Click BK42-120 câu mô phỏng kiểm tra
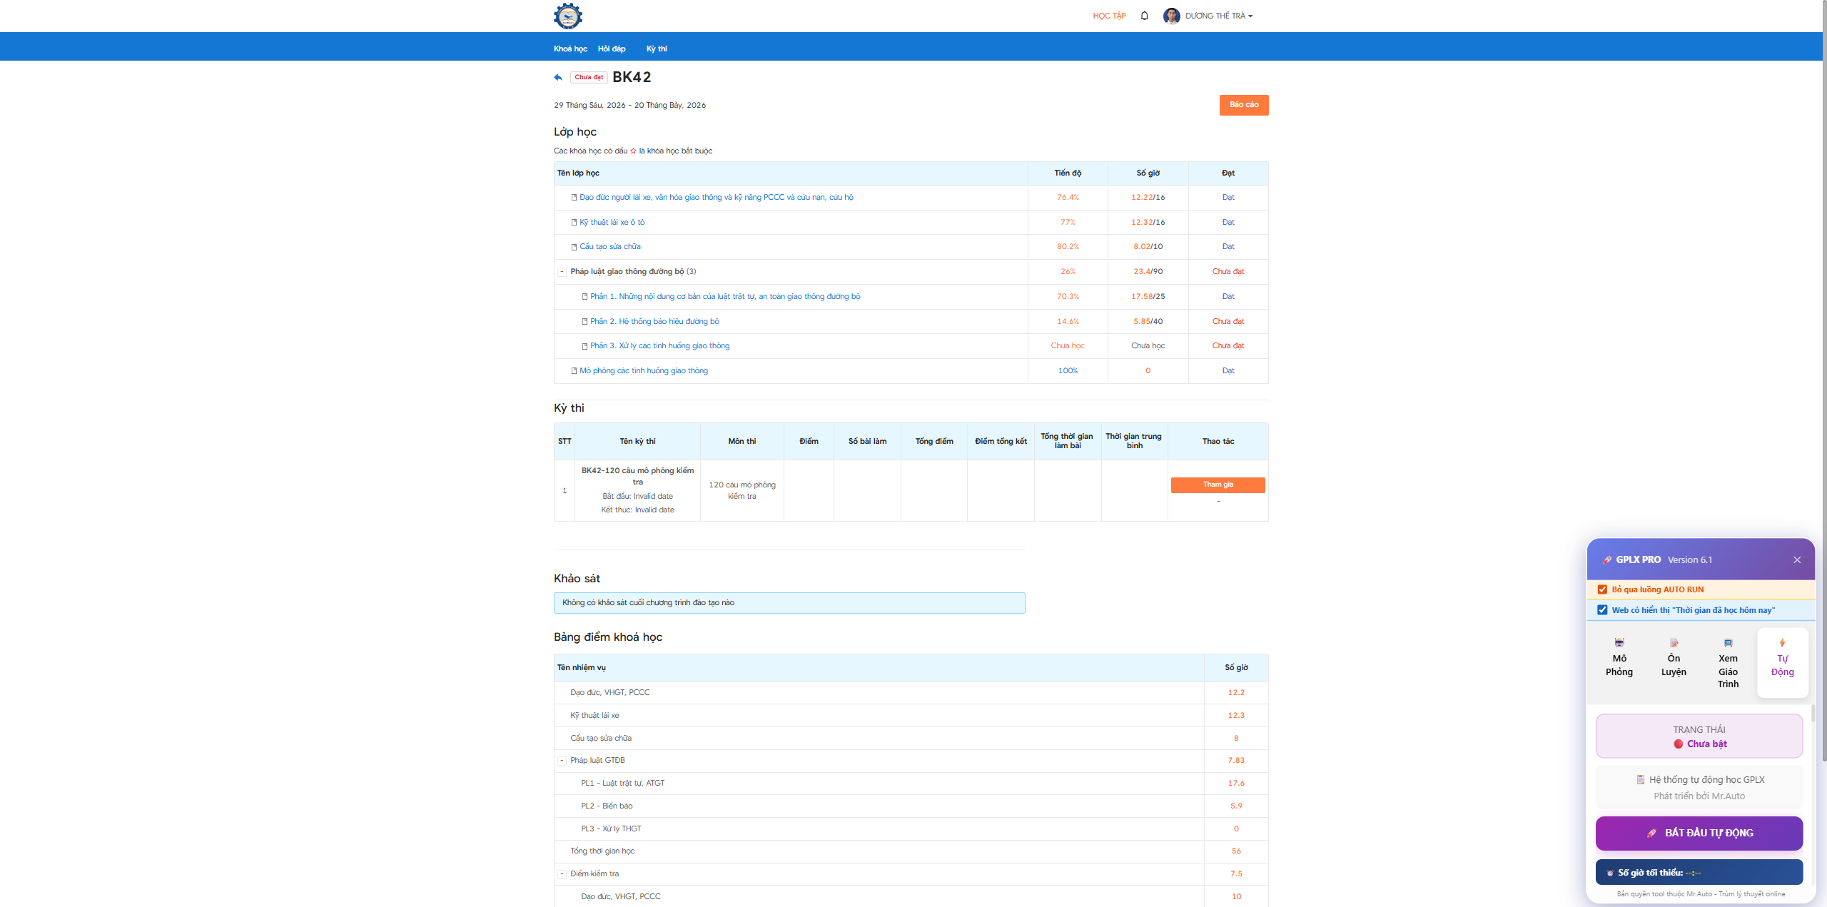 click(x=637, y=476)
